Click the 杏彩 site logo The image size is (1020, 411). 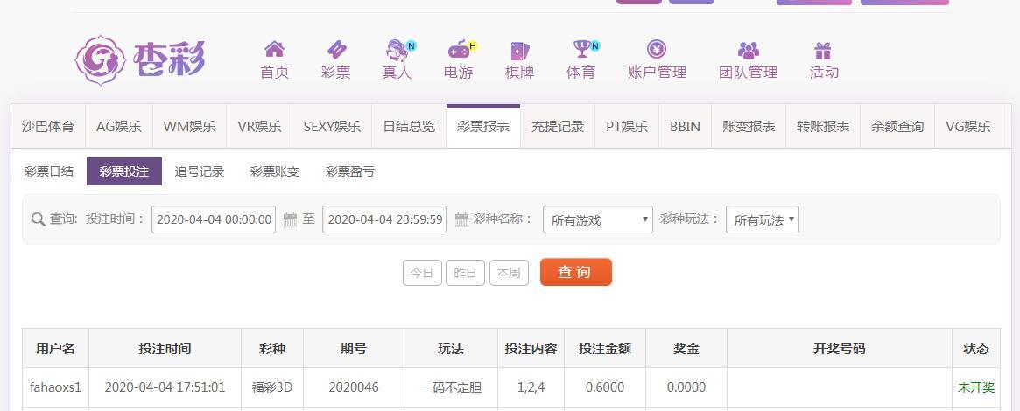click(140, 60)
